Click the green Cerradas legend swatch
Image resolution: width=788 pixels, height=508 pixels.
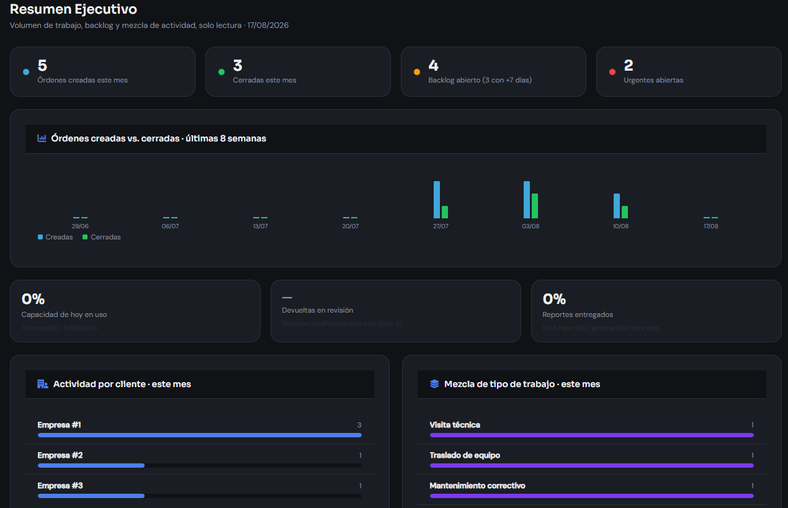pyautogui.click(x=86, y=237)
